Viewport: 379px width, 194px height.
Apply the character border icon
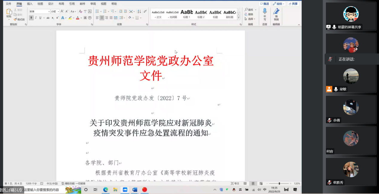tap(90, 11)
